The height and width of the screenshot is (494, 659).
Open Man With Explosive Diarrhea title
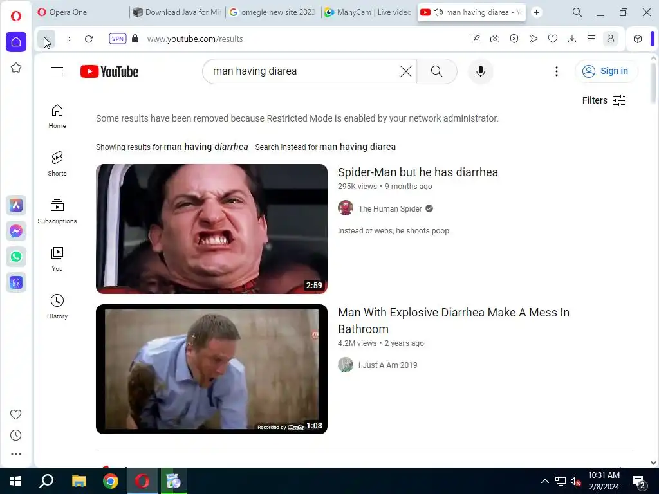coord(454,320)
